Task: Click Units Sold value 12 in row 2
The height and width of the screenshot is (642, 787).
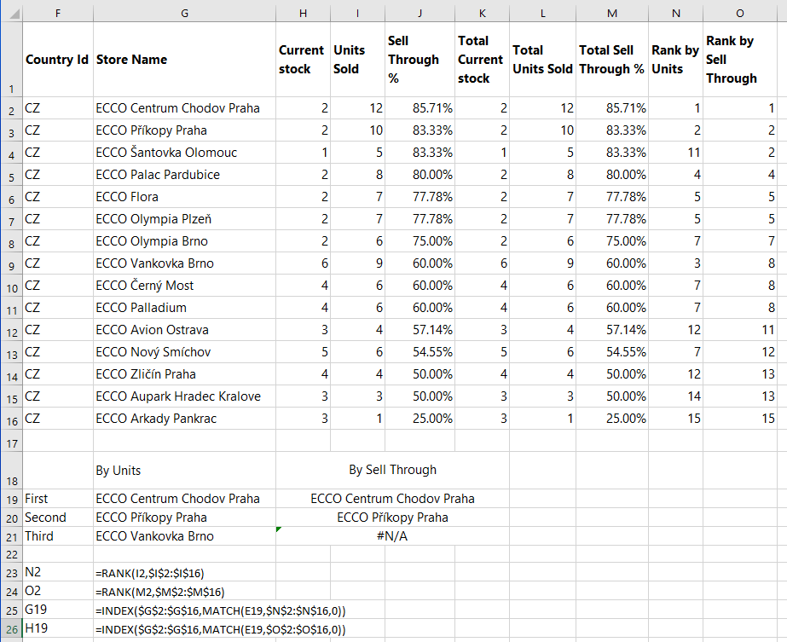Action: 357,108
